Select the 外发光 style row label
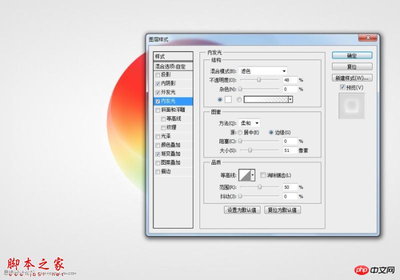Viewport: 400px width, 280px height. tap(168, 92)
